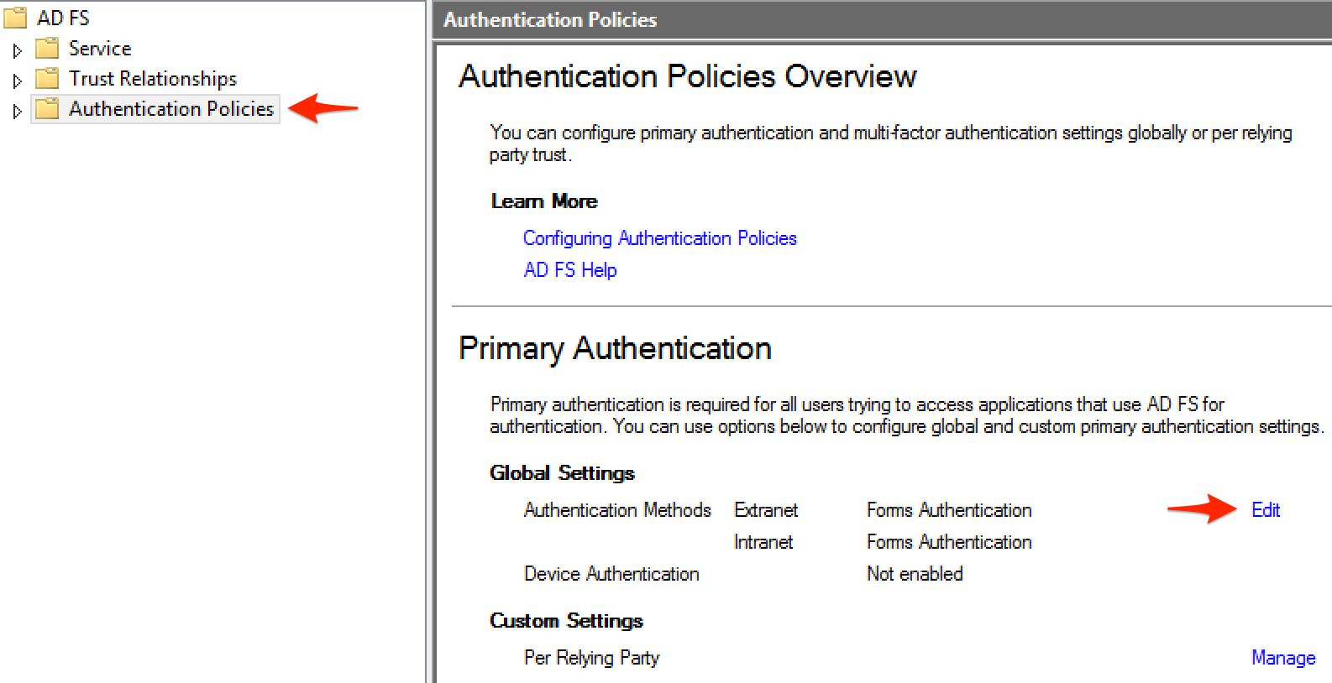
Task: Expand the Trust Relationships tree node
Action: pos(17,81)
